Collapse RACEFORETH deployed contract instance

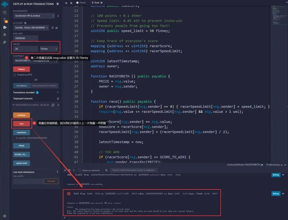pyautogui.click(x=14, y=105)
